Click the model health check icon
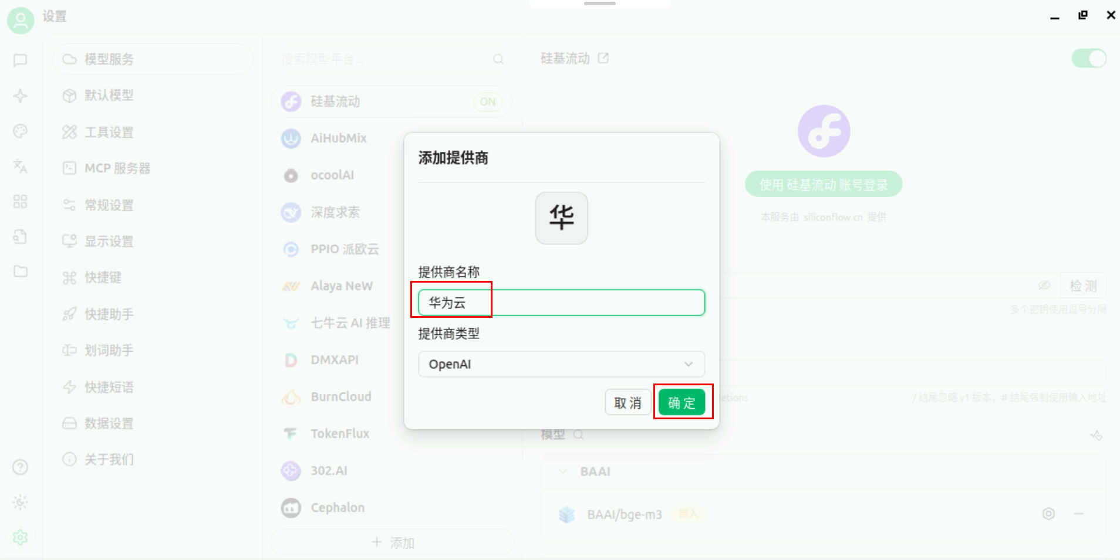 (1096, 435)
